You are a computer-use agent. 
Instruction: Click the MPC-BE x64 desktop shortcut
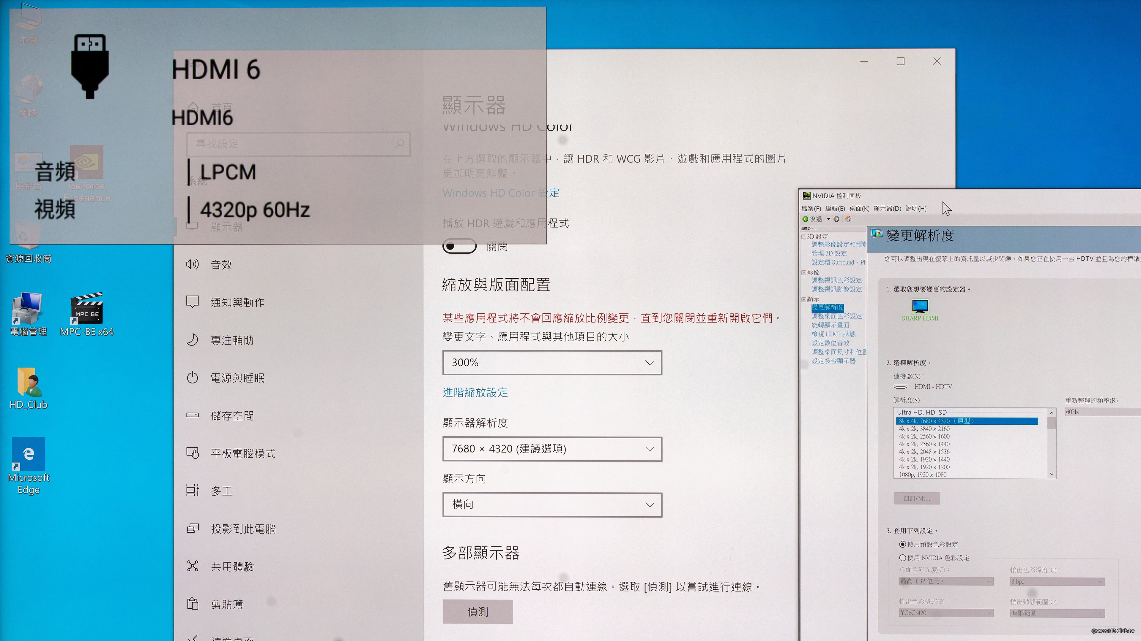point(87,314)
